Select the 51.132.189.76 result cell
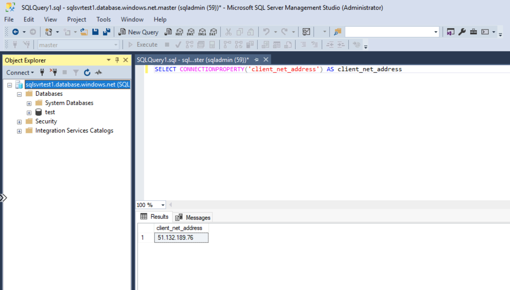Viewport: 510px width, 290px height. coord(181,238)
